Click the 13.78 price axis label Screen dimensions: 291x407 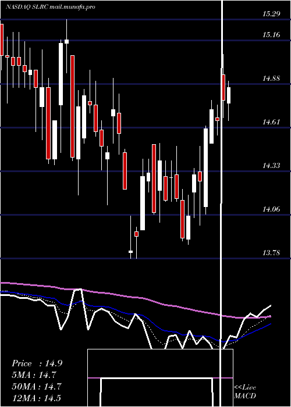click(271, 253)
